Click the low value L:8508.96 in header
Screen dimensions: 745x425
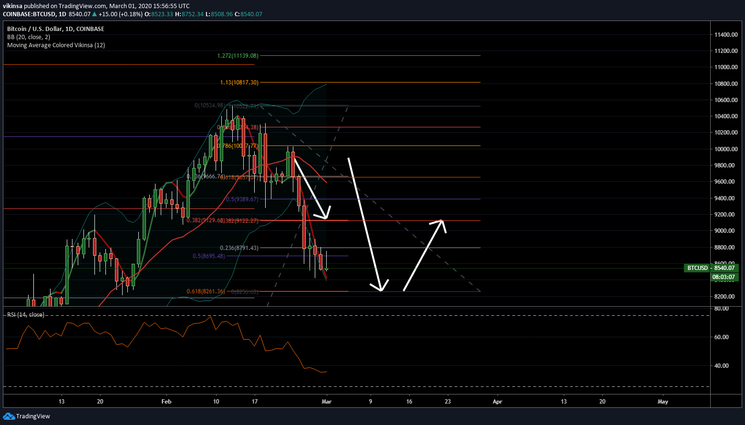click(219, 14)
